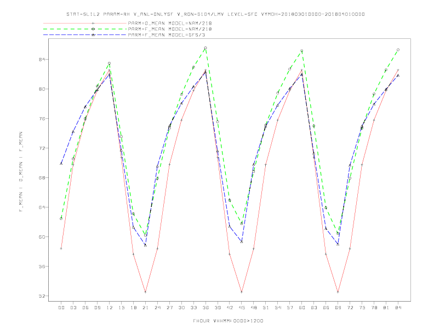Click x-axis forecast hour label 33
Screen dimensions: 434x335
193,308
